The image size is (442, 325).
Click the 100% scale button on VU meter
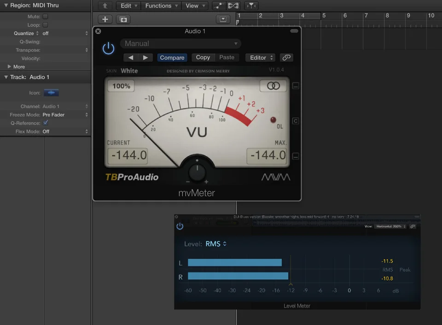click(121, 86)
